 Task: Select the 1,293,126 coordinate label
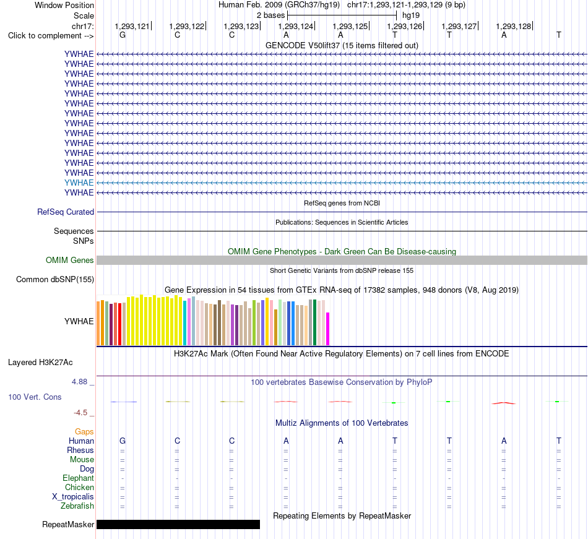click(x=405, y=26)
